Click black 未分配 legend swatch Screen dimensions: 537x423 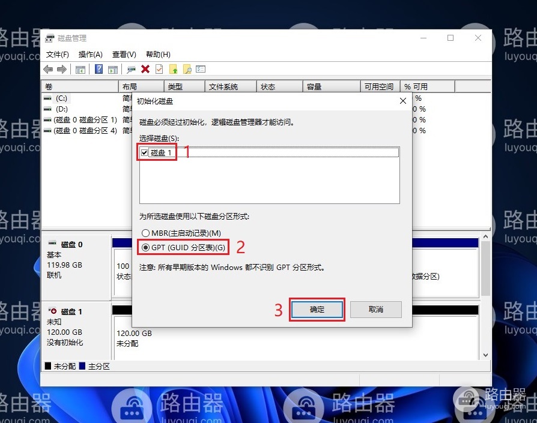[48, 366]
